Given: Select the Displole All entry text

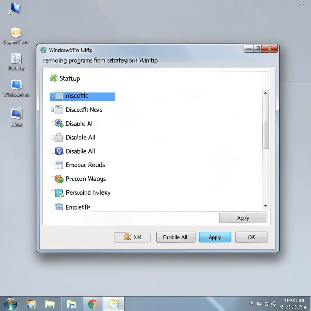Looking at the screenshot, I should pyautogui.click(x=80, y=137).
